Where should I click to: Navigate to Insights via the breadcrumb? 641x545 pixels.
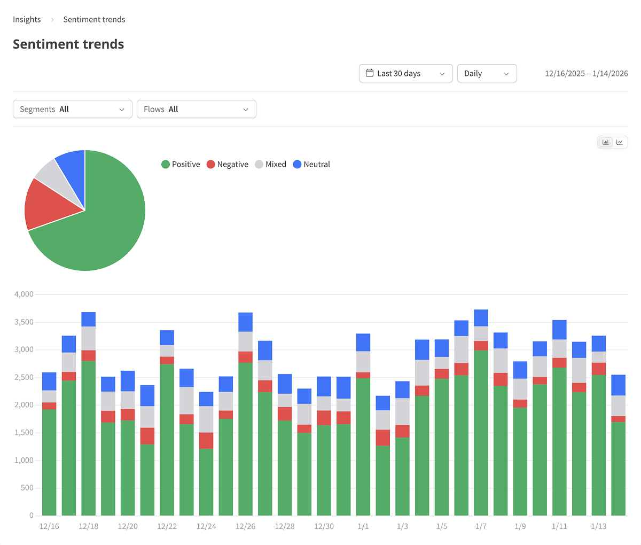27,19
